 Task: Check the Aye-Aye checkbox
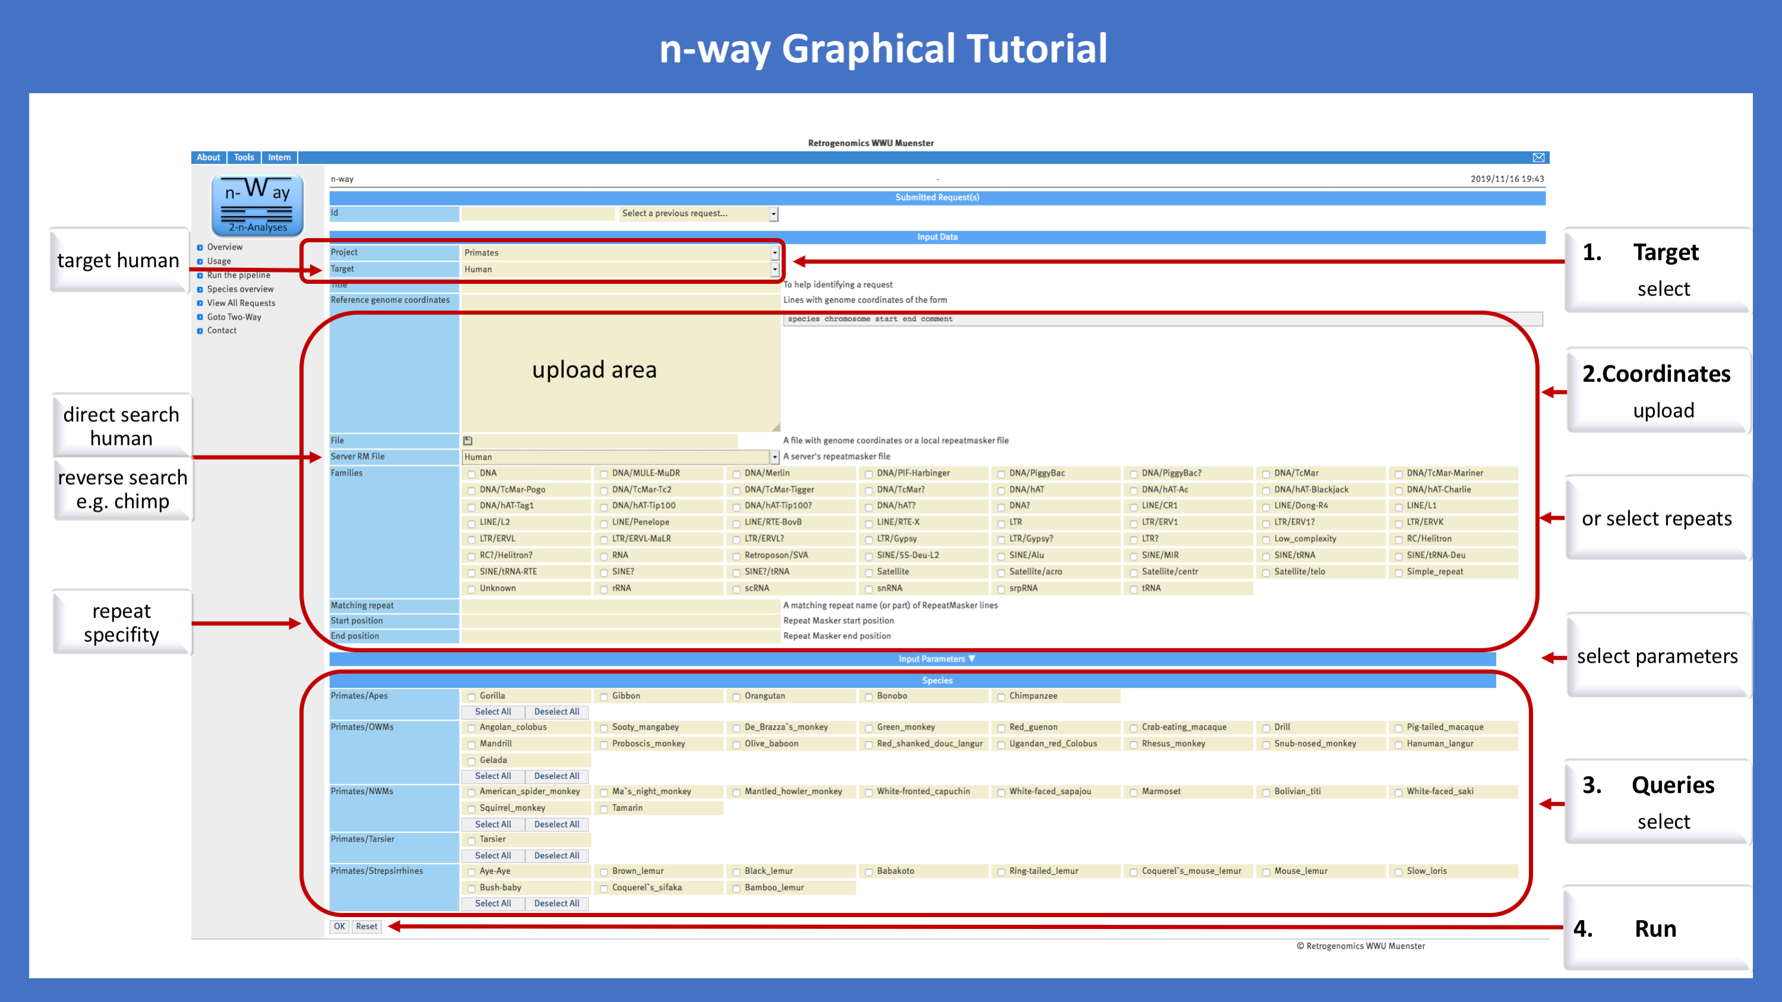coord(471,873)
